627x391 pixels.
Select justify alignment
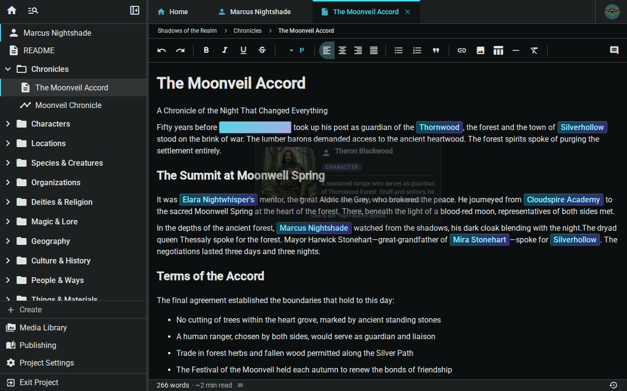coord(374,50)
